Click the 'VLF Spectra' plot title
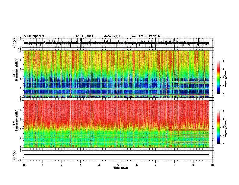239x185 pixels. tap(34, 36)
